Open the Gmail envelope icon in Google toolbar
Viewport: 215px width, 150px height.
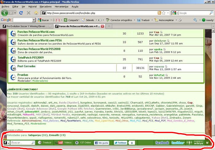(x=58, y=20)
